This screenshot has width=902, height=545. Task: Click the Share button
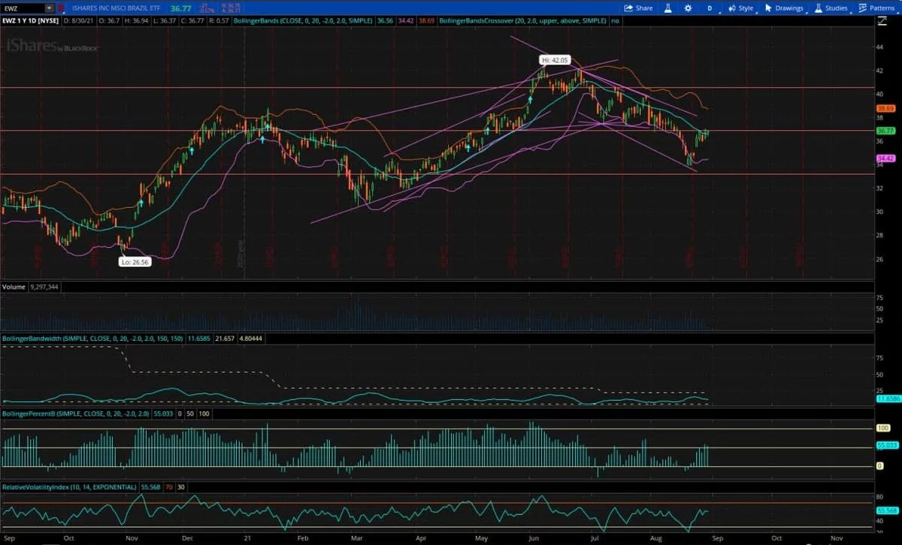coord(638,8)
